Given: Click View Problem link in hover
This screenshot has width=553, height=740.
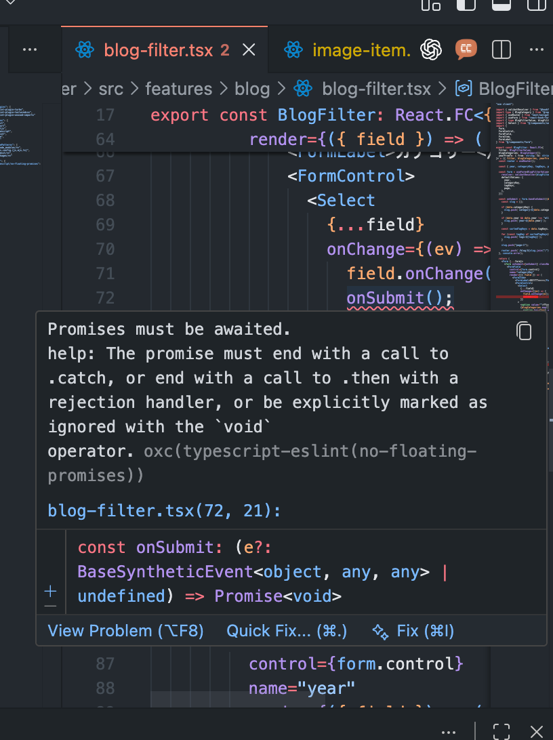Looking at the screenshot, I should [x=125, y=631].
